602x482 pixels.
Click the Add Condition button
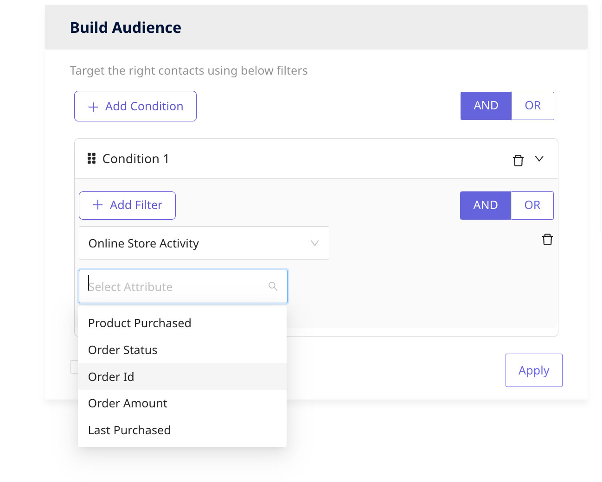pyautogui.click(x=135, y=106)
